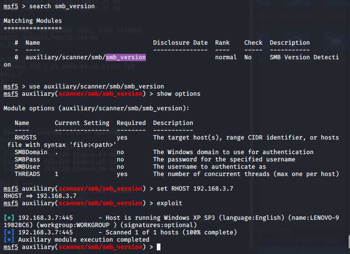Click '(signatures:optional)' text
This screenshot has height=254, width=350.
[159, 225]
